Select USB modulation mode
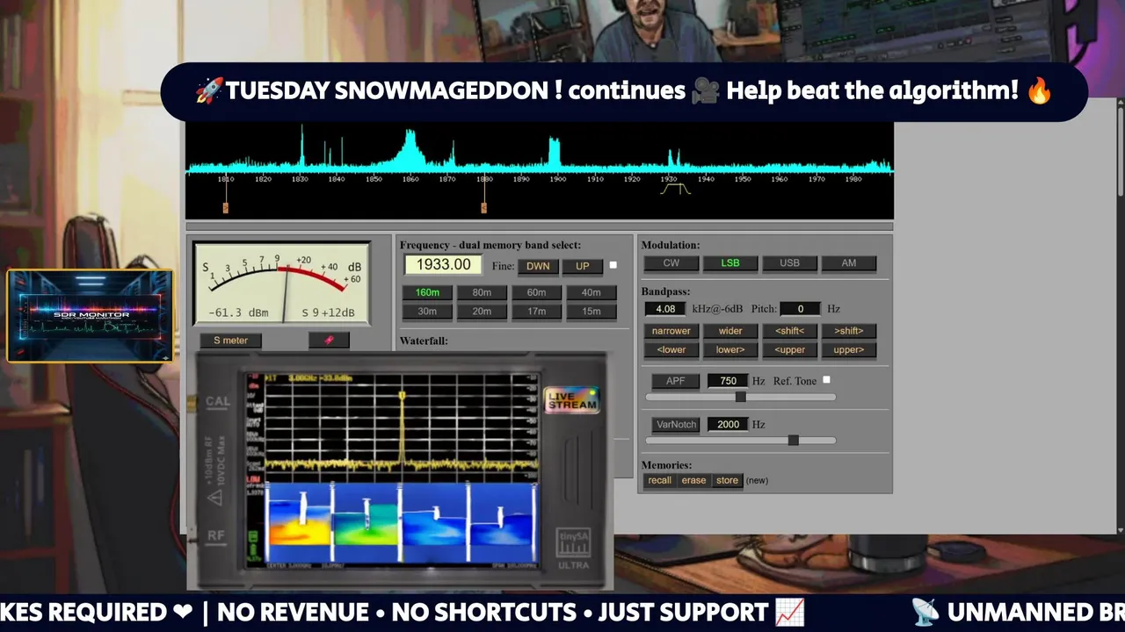1125x632 pixels. (789, 262)
